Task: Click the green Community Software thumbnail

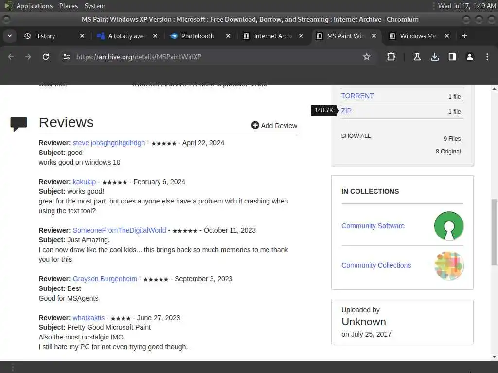Action: click(449, 226)
